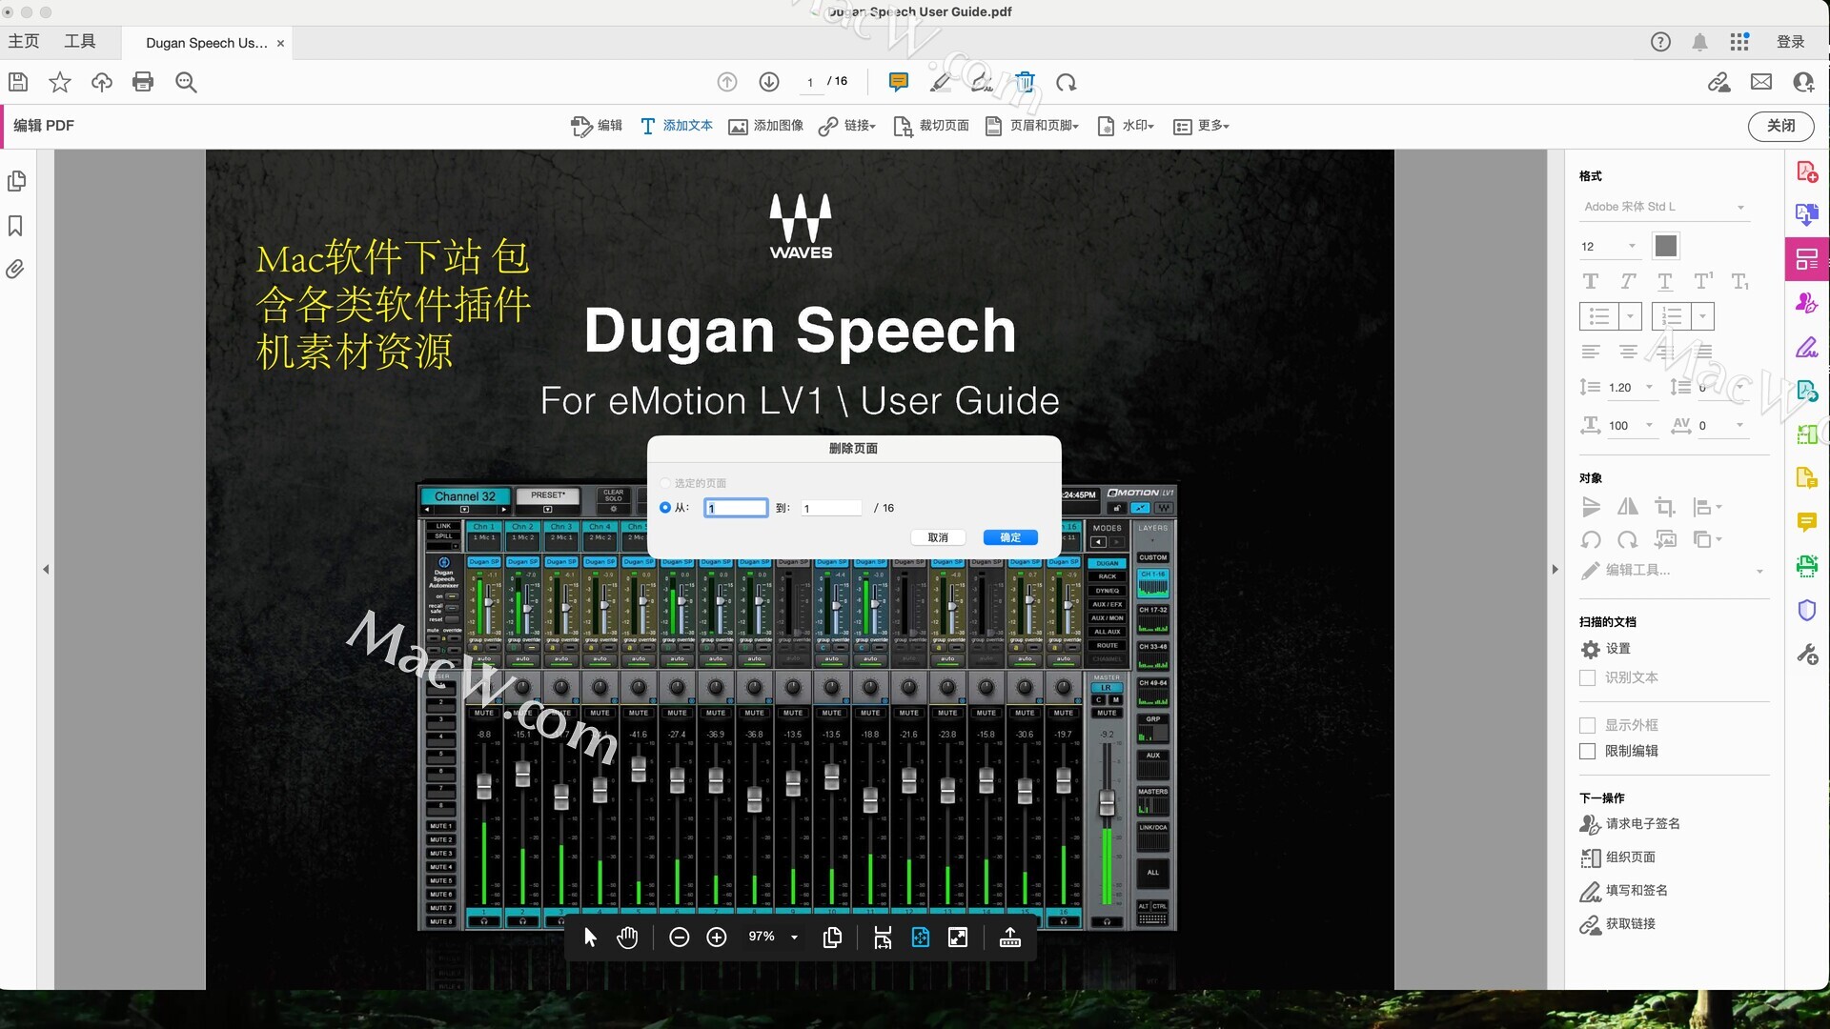The height and width of the screenshot is (1029, 1830).
Task: Click the trash delete page icon
Action: (x=1025, y=82)
